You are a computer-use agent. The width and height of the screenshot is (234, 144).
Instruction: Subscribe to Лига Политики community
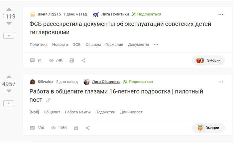point(146,14)
